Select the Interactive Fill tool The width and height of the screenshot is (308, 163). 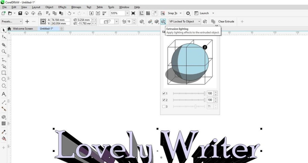click(x=3, y=139)
